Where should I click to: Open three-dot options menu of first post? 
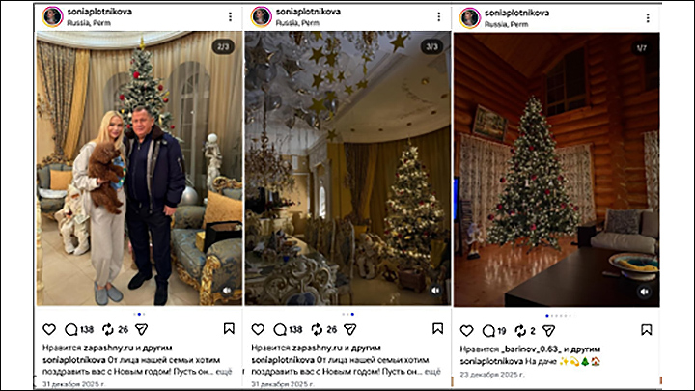[230, 16]
